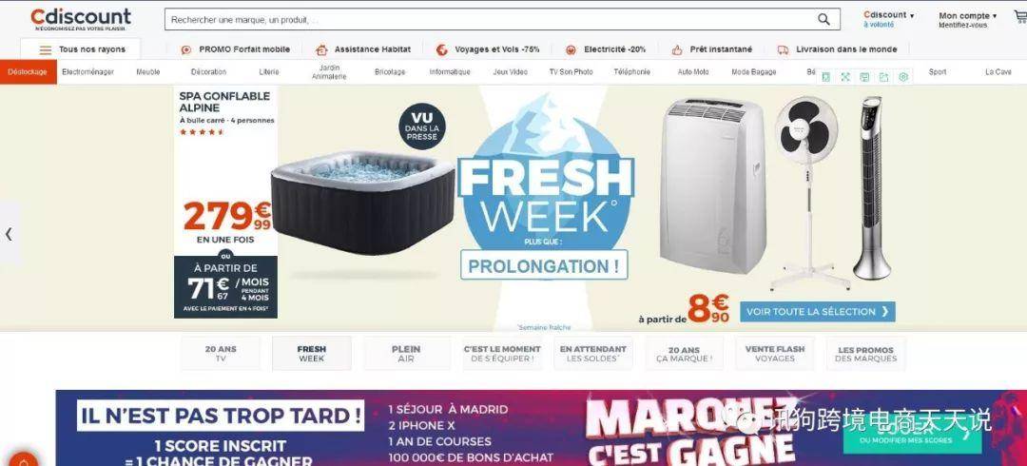The width and height of the screenshot is (1027, 466).
Task: Click the search magnifier icon
Action: (824, 19)
